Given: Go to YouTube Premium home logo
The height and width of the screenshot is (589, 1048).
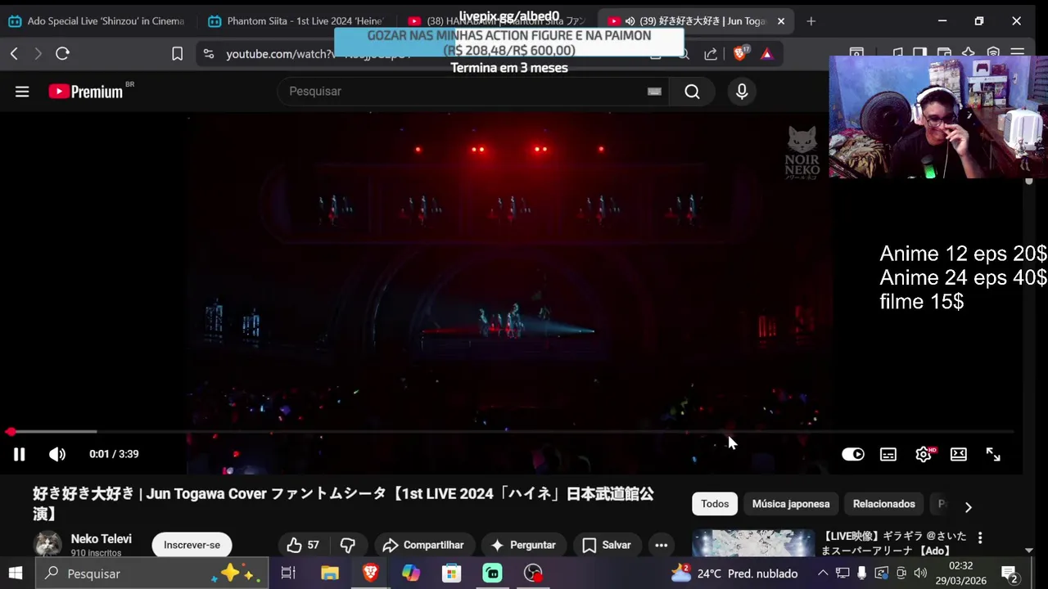Looking at the screenshot, I should (86, 92).
